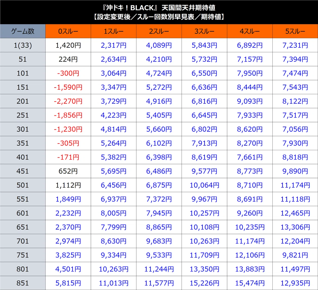Image resolution: width=318 pixels, height=290 pixels.
Task: Select the 7,517円 value
Action: tap(295, 115)
